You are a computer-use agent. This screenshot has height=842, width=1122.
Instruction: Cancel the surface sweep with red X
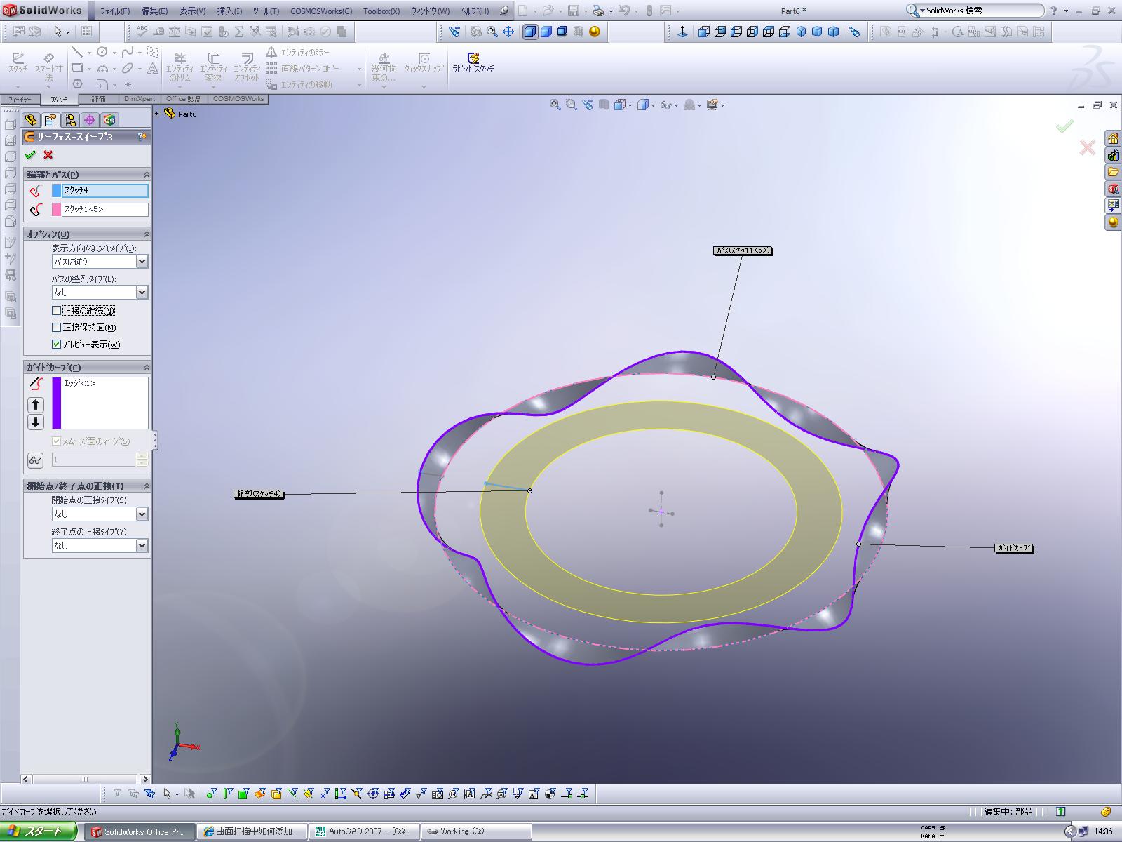tap(48, 155)
